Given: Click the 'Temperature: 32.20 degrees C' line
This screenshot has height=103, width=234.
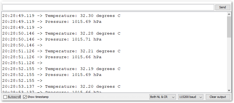Looking at the screenshot, I should [61, 86].
